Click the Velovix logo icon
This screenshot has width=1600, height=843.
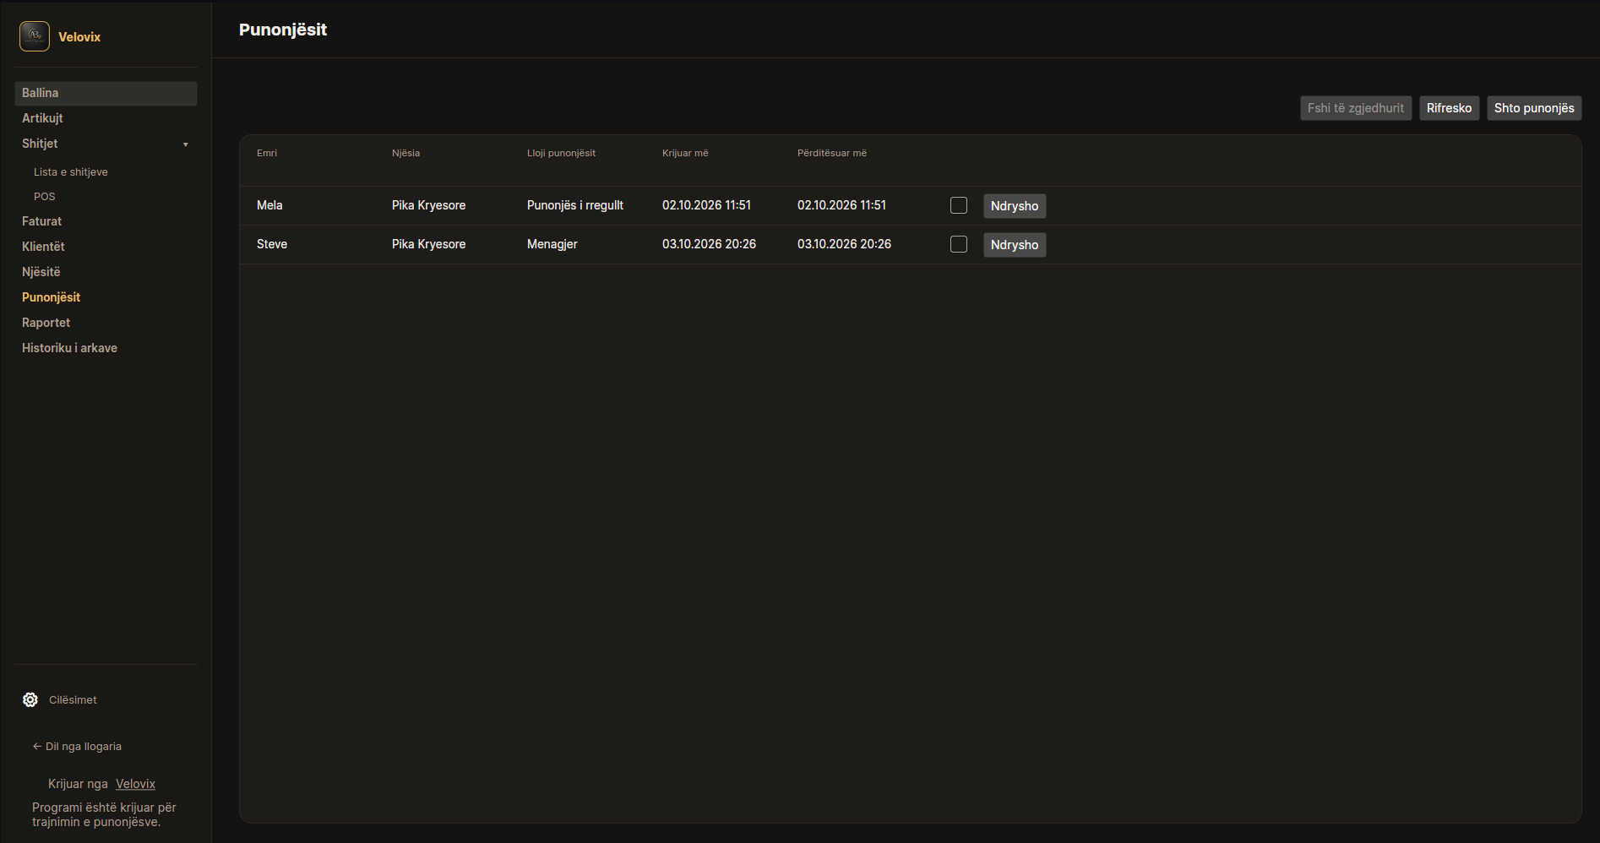tap(35, 36)
